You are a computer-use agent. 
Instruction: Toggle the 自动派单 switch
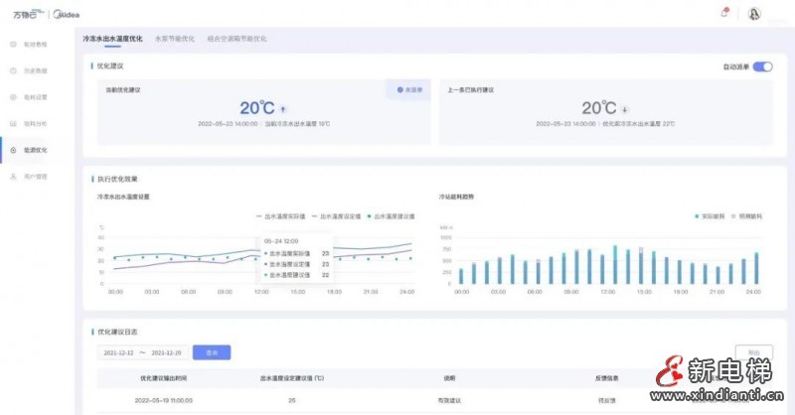(761, 67)
